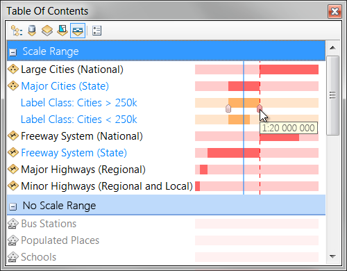The width and height of the screenshot is (347, 271).
Task: Click the Major Highways (Regional) scale bar
Action: [257, 170]
